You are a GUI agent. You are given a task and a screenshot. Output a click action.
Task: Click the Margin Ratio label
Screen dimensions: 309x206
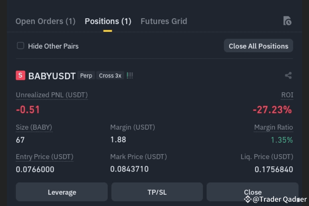coord(274,127)
